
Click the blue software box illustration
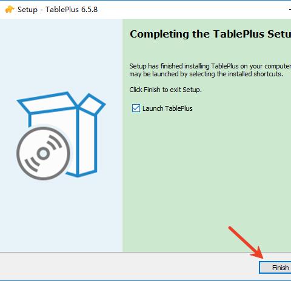click(61, 136)
